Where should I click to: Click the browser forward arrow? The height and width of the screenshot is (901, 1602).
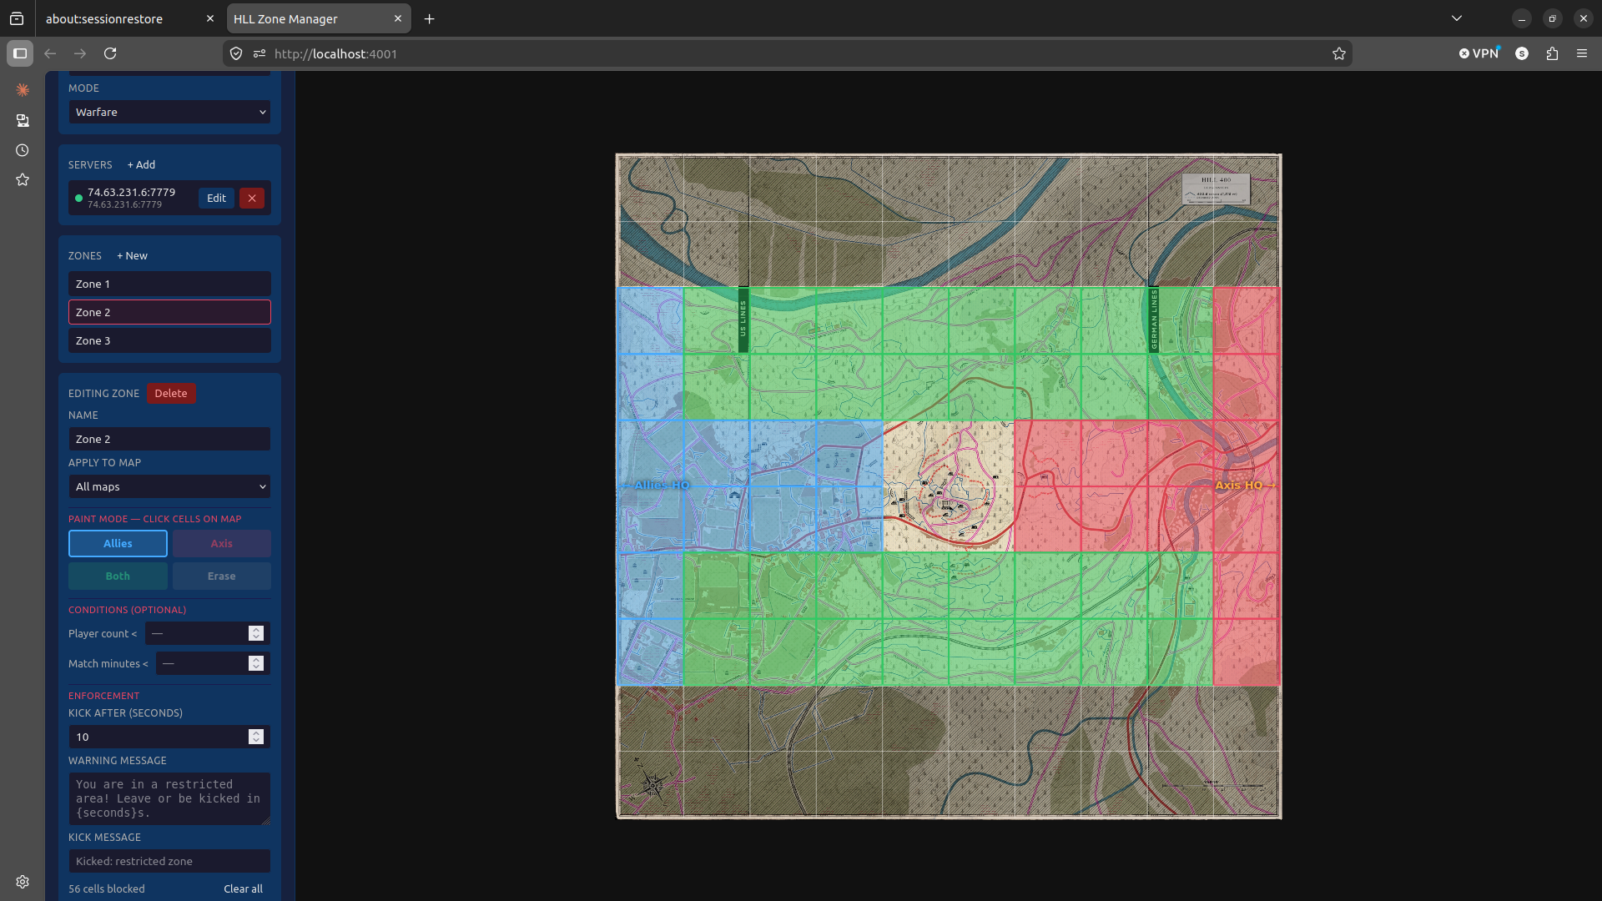(80, 53)
